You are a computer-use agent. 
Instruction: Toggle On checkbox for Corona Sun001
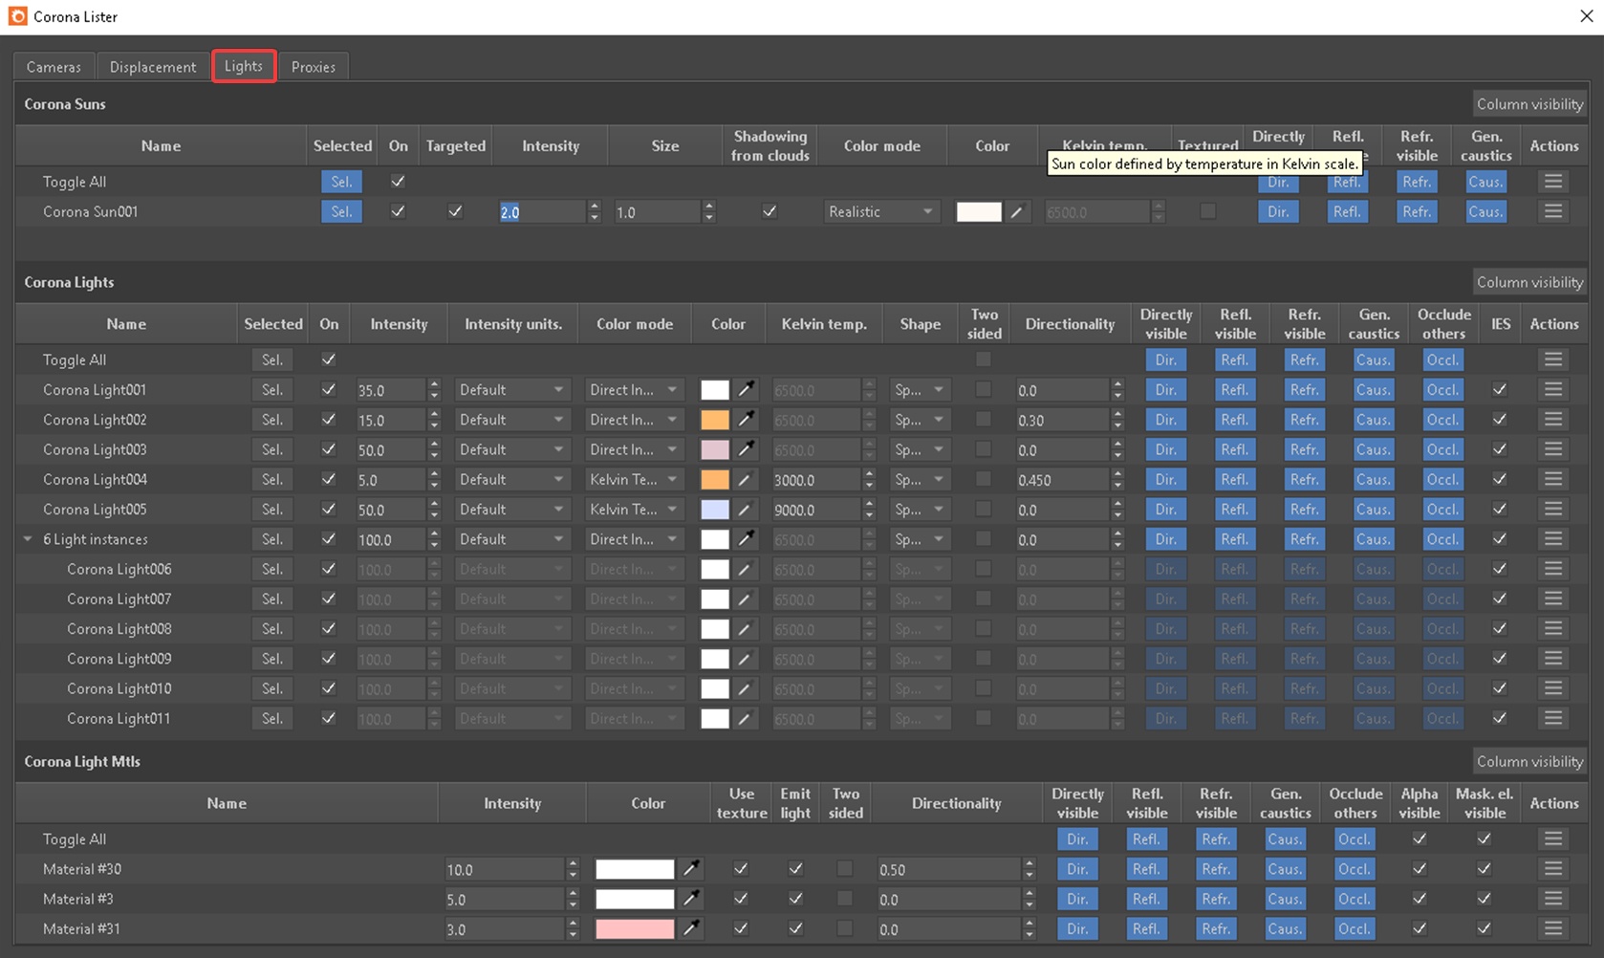point(398,211)
